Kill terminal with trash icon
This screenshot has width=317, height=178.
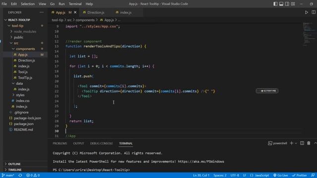click(309, 143)
